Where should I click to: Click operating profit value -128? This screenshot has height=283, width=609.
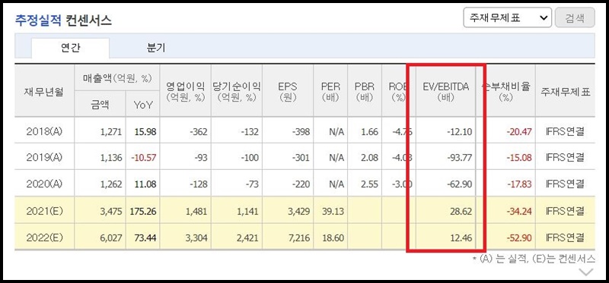(199, 184)
